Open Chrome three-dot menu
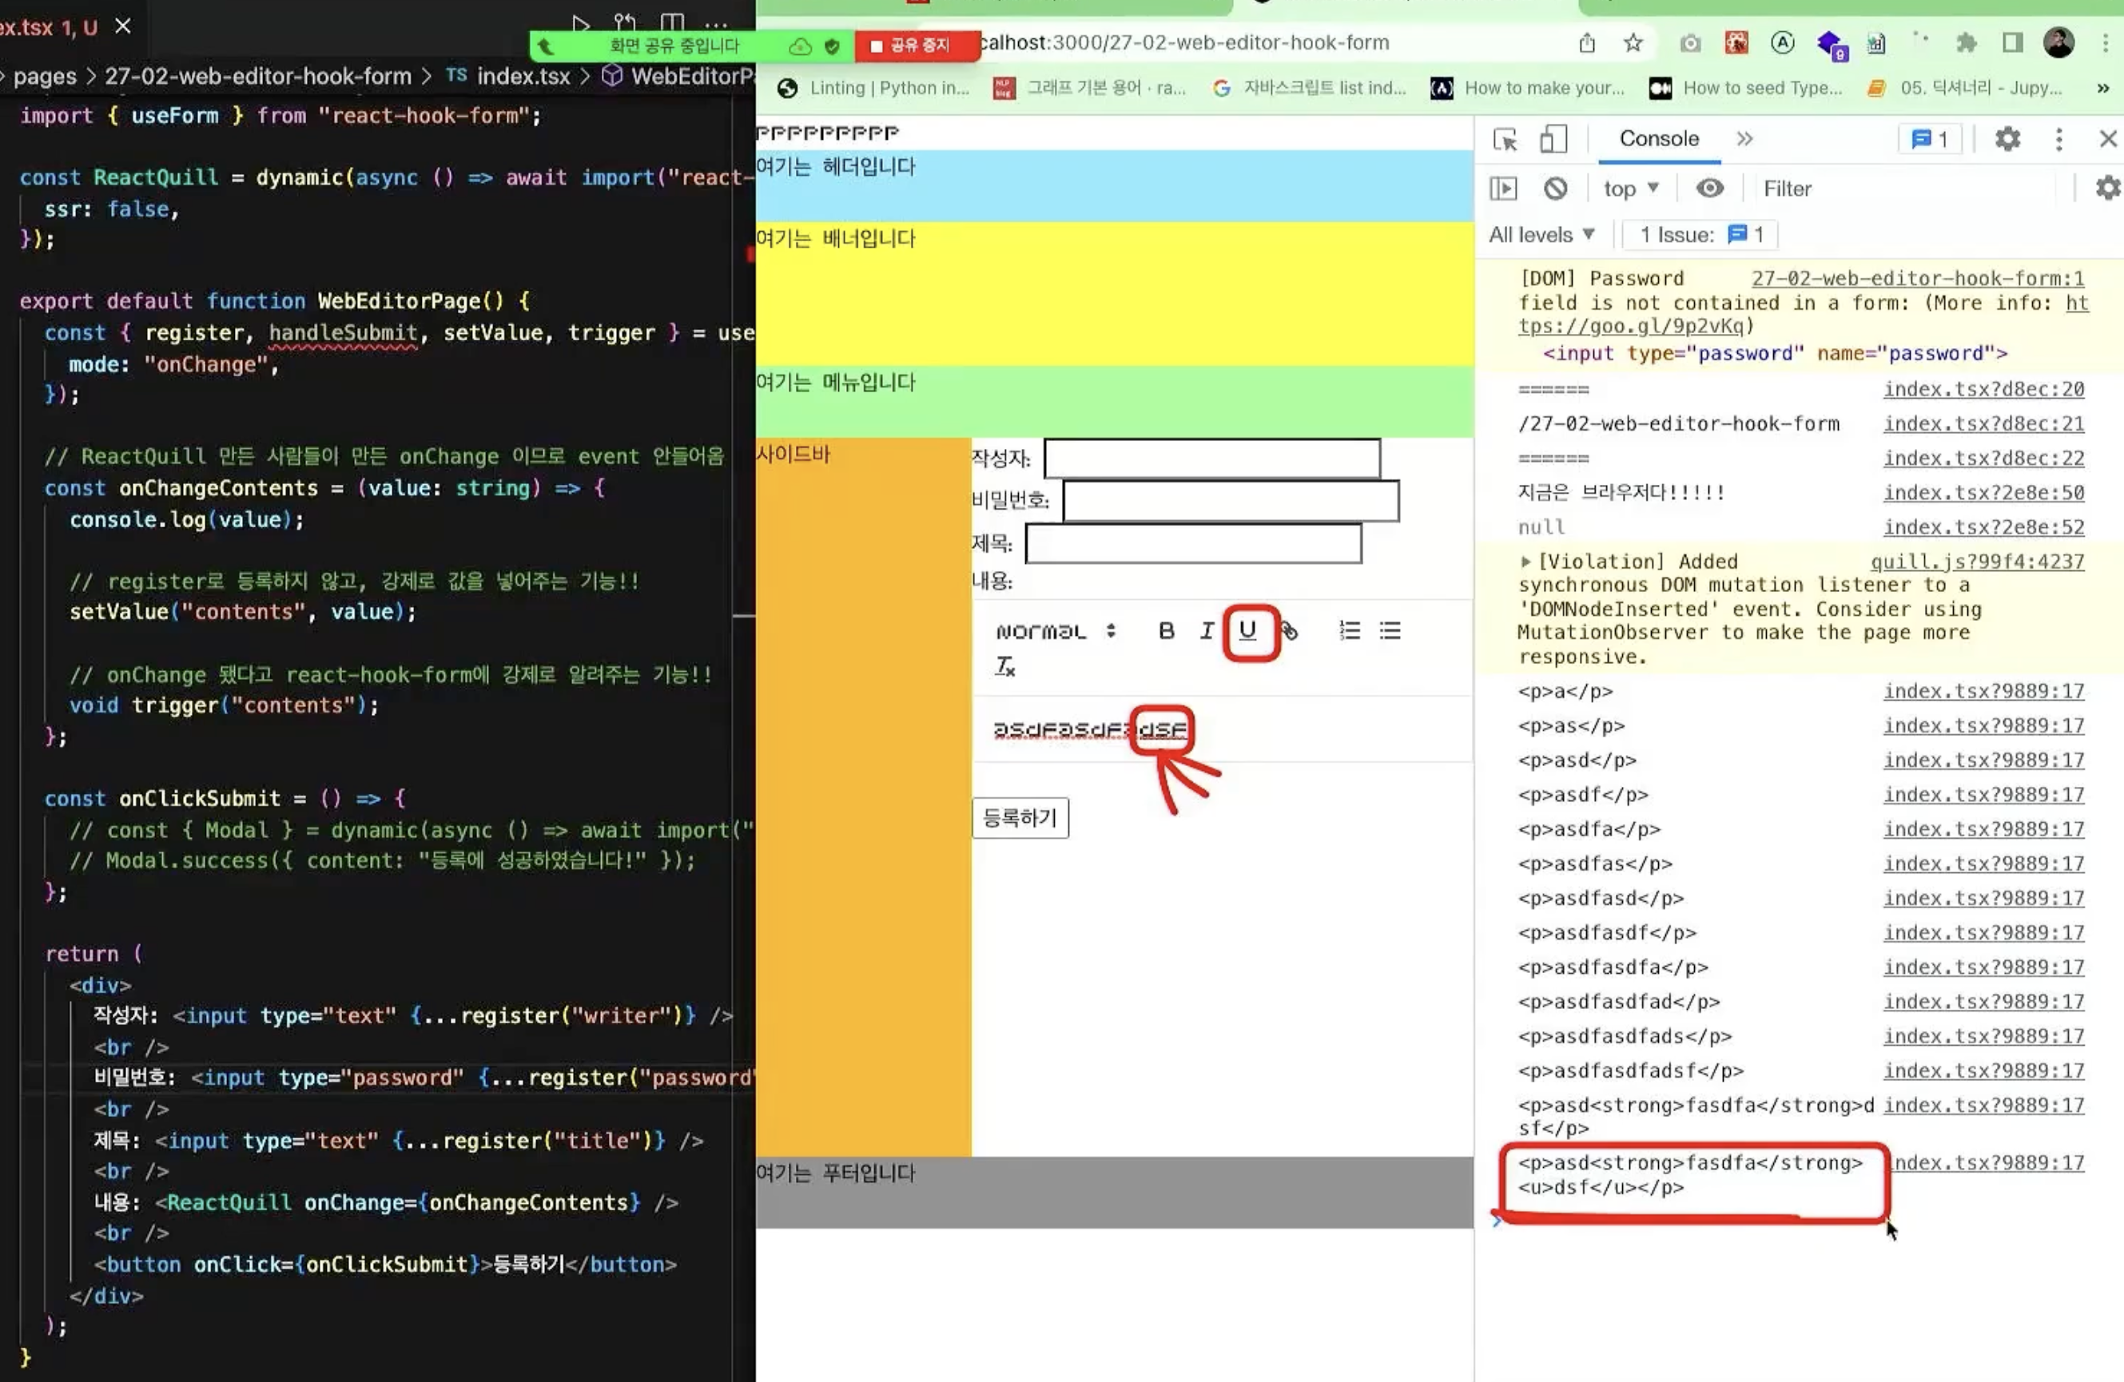Viewport: 2124px width, 1382px height. click(x=2106, y=43)
